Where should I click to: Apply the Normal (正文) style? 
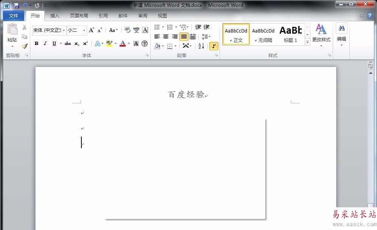[236, 34]
